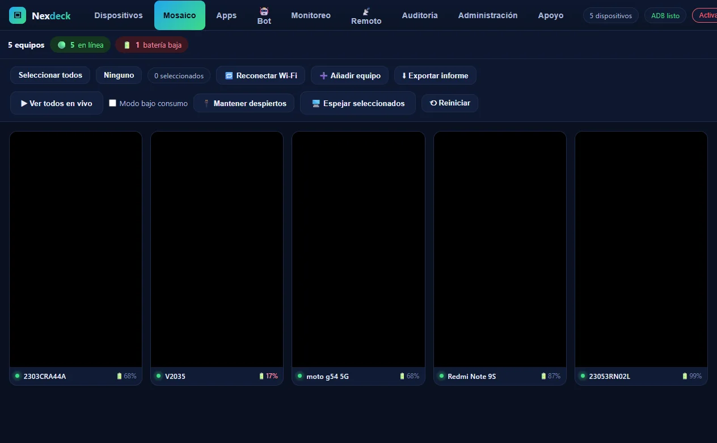Switch to the Apoyo tab
This screenshot has width=717, height=443.
(x=551, y=15)
